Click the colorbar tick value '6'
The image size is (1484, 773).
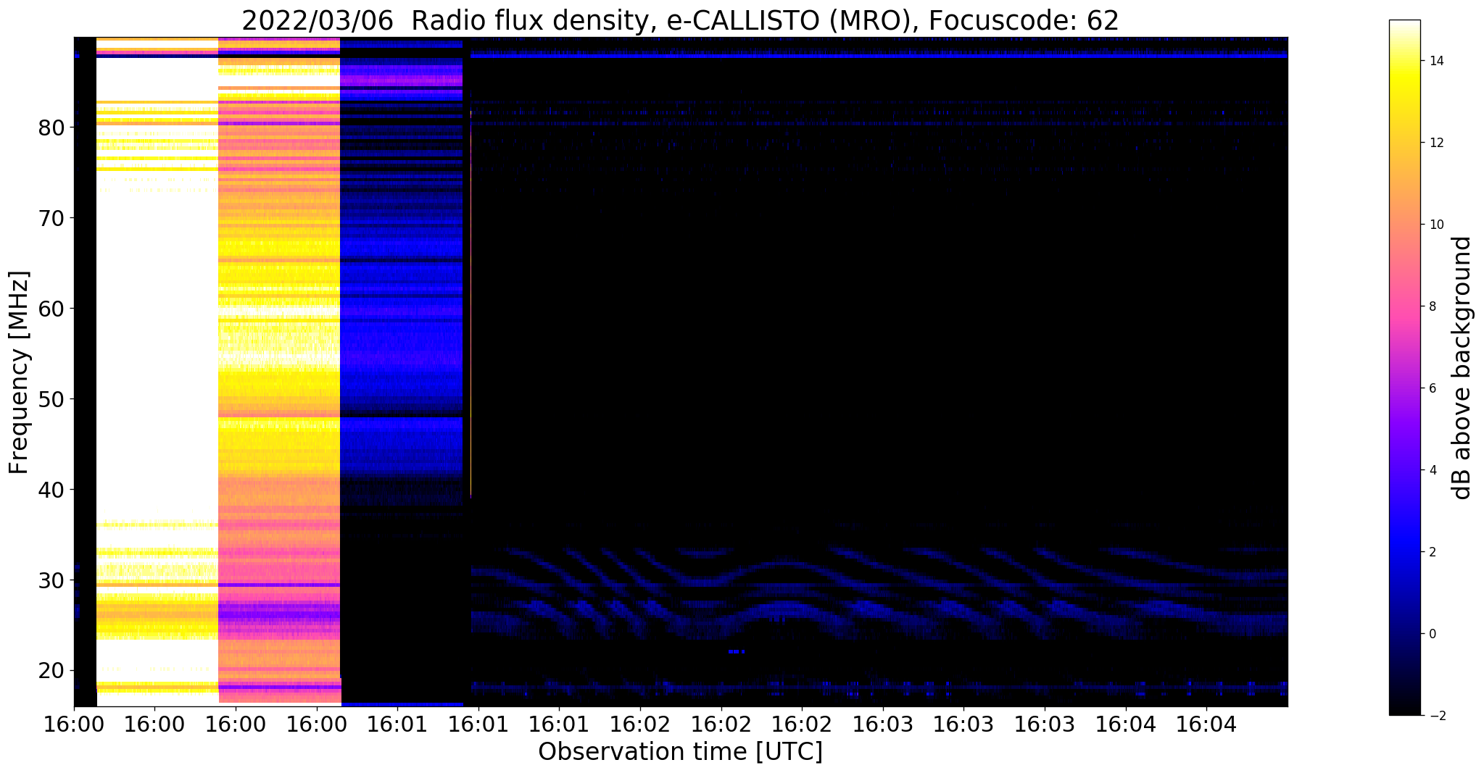[1433, 388]
